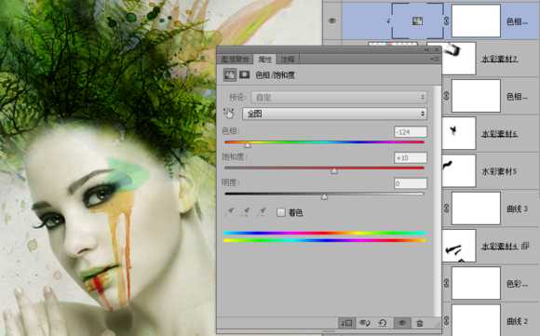Select the first eyedropper tool
Viewport: 540px width, 336px height.
point(230,211)
